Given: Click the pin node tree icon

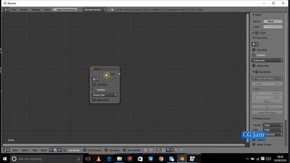Looking at the screenshot, I should [x=146, y=150].
